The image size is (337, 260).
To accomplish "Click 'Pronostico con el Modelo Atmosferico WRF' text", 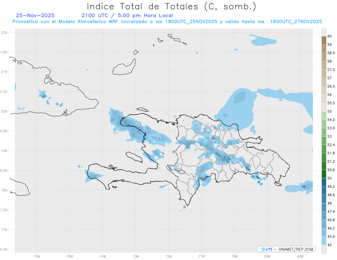I will (x=65, y=22).
